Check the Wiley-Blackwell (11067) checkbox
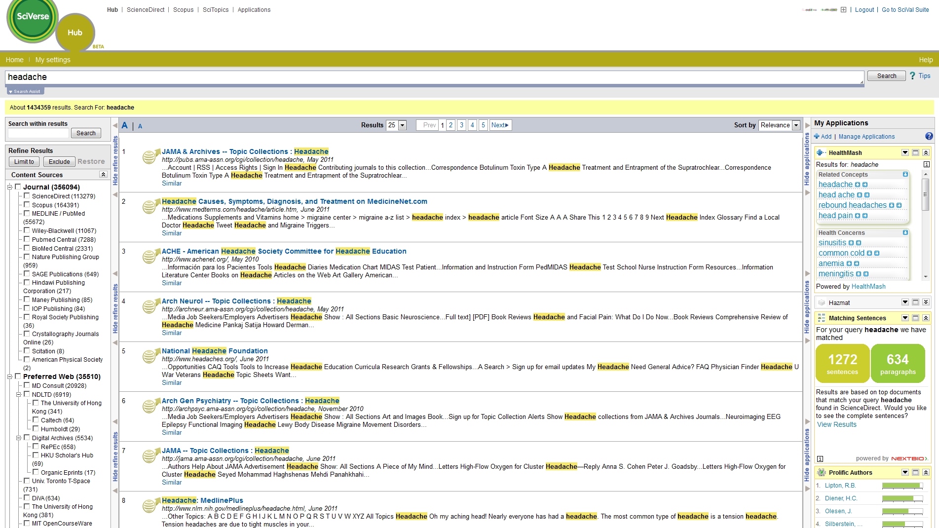The height and width of the screenshot is (528, 939). coord(27,230)
